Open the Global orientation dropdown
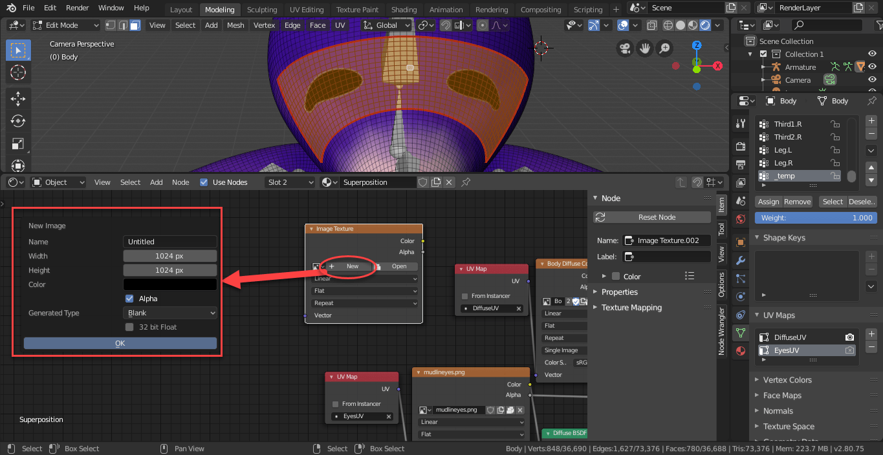883x455 pixels. pyautogui.click(x=387, y=25)
